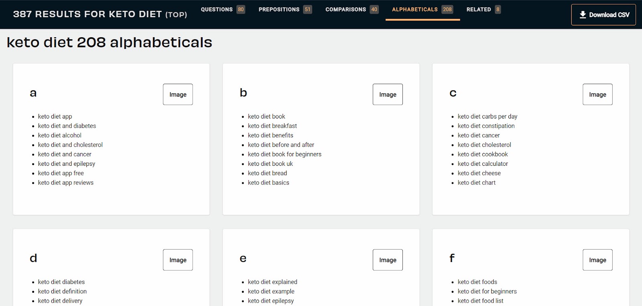Select 'keto diet example' entry
Image resolution: width=642 pixels, height=306 pixels.
(271, 292)
